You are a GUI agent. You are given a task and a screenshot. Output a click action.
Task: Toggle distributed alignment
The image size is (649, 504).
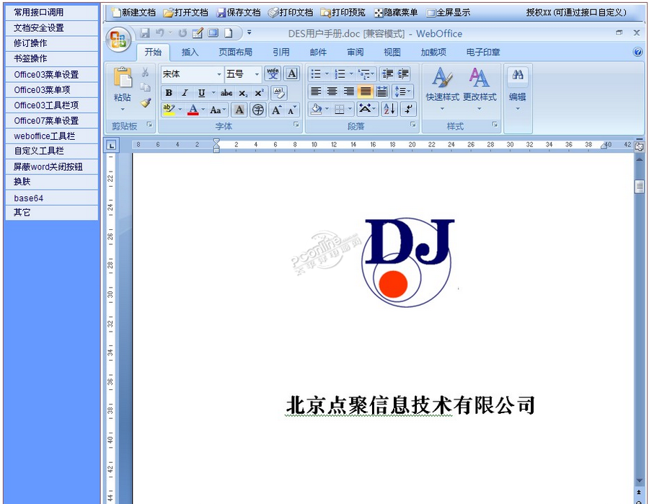(381, 92)
